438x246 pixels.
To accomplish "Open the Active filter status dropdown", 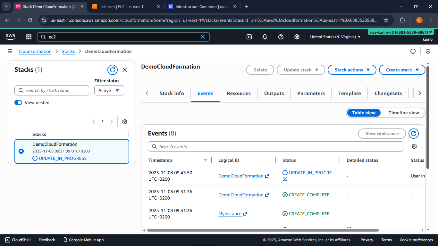I will point(109,90).
